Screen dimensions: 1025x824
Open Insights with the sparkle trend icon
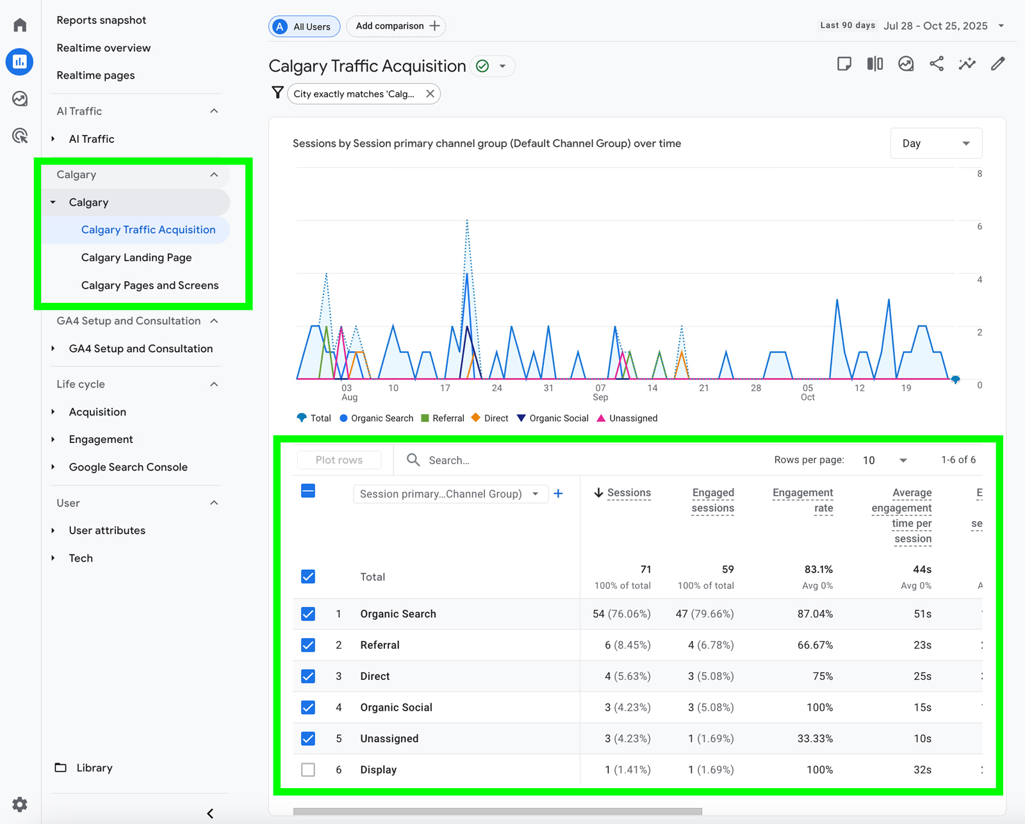click(x=967, y=63)
